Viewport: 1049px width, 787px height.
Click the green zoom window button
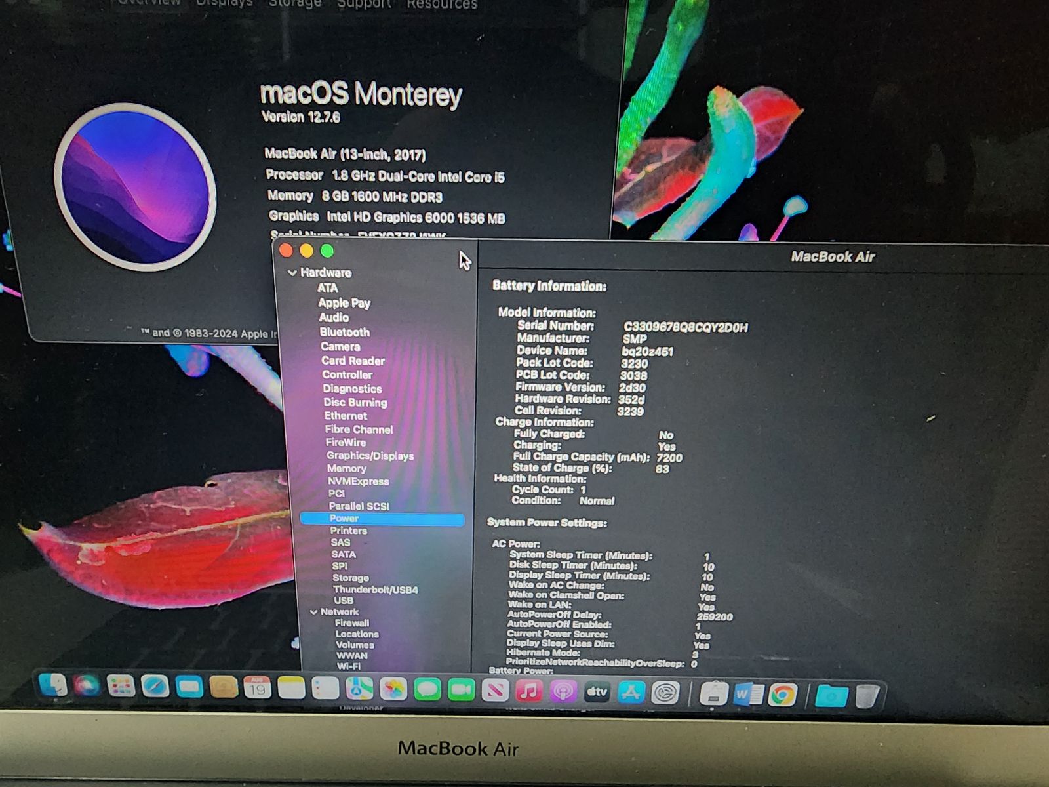pyautogui.click(x=327, y=251)
